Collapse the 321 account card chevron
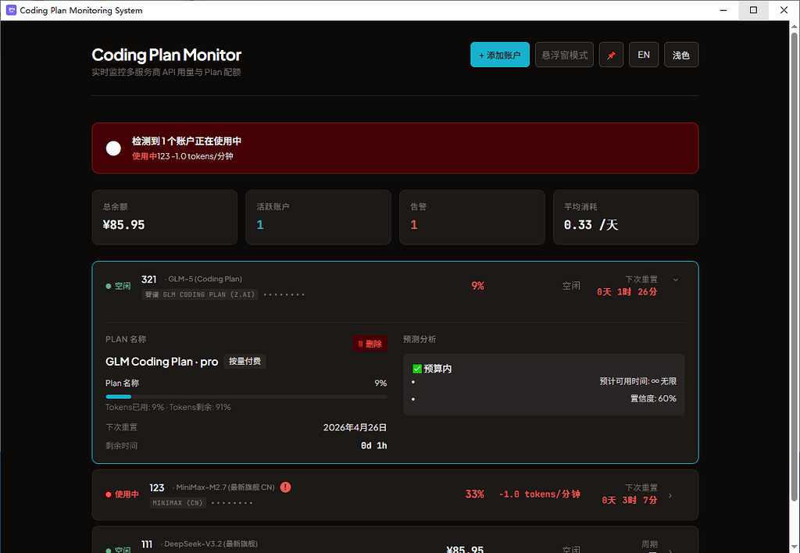This screenshot has width=800, height=553. click(676, 280)
